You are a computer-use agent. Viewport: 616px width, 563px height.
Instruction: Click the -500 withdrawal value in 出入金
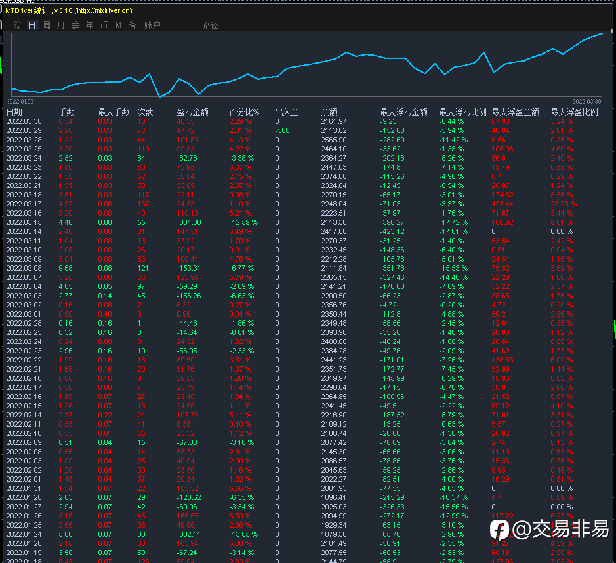(x=282, y=130)
